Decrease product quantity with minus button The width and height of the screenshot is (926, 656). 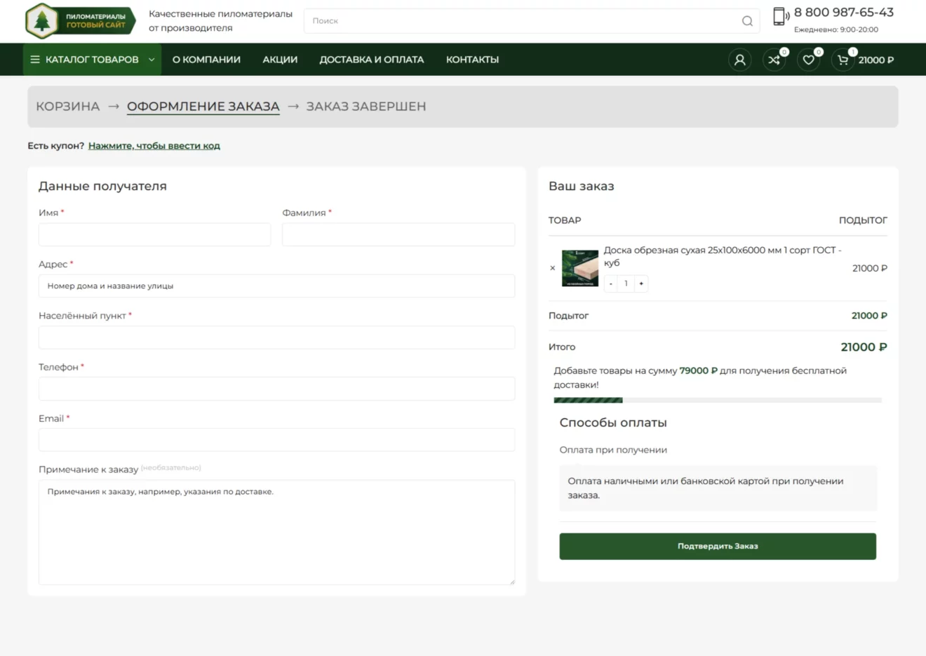pos(611,283)
